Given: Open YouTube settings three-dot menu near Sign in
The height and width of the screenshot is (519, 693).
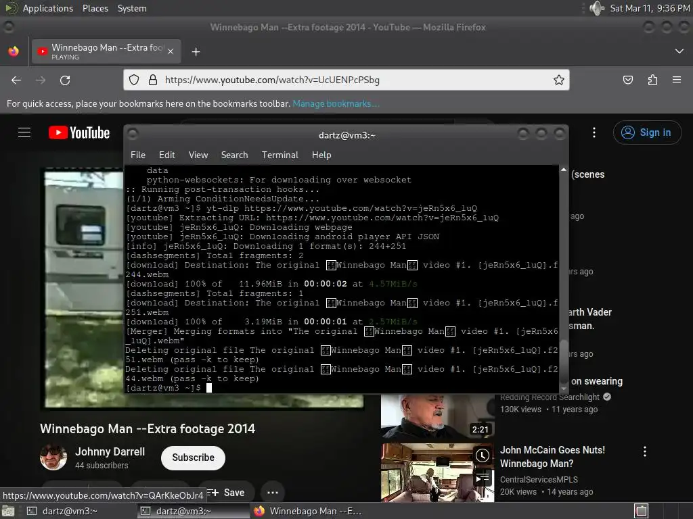Looking at the screenshot, I should coord(594,132).
